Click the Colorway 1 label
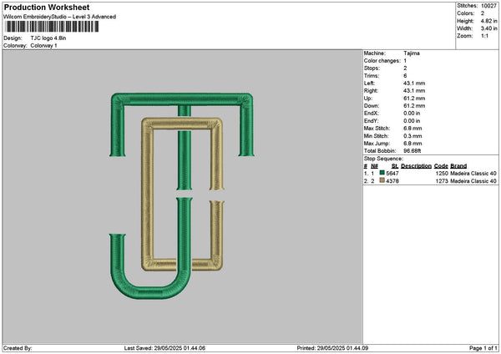Image resolution: width=501 pixels, height=354 pixels. [x=43, y=46]
